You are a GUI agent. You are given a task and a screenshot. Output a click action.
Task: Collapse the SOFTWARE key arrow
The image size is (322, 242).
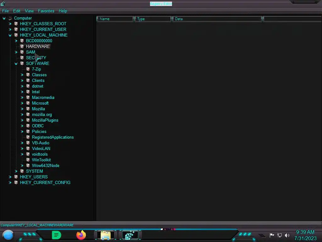[16, 64]
